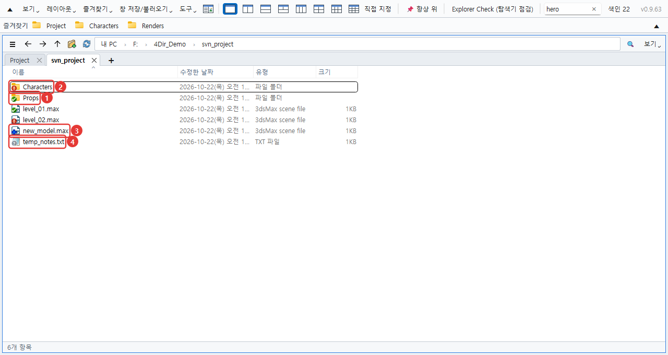Click the level_01.max file icon
The height and width of the screenshot is (355, 668).
pyautogui.click(x=16, y=109)
